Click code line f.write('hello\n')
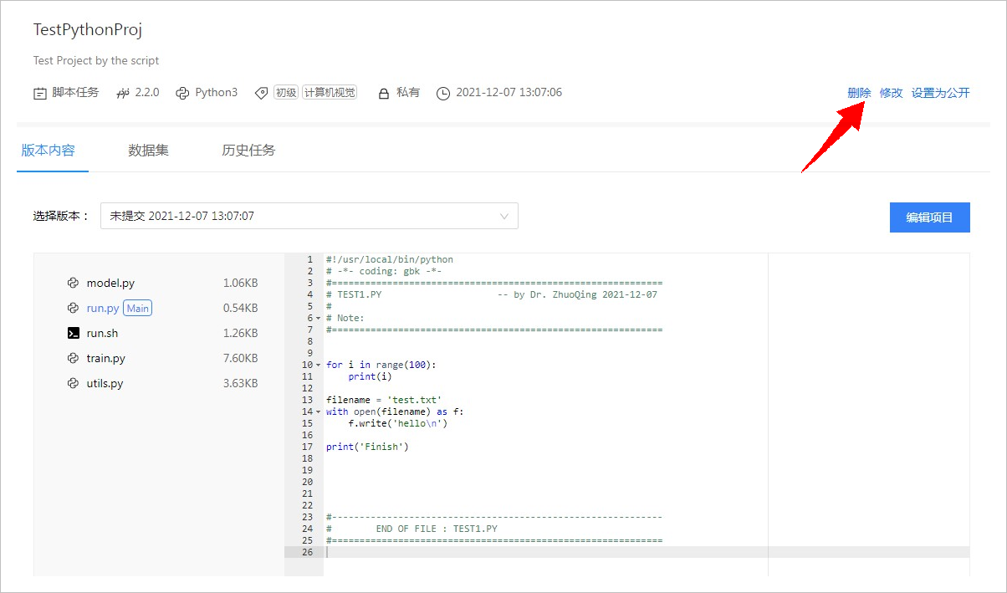This screenshot has width=1007, height=593. [x=398, y=423]
